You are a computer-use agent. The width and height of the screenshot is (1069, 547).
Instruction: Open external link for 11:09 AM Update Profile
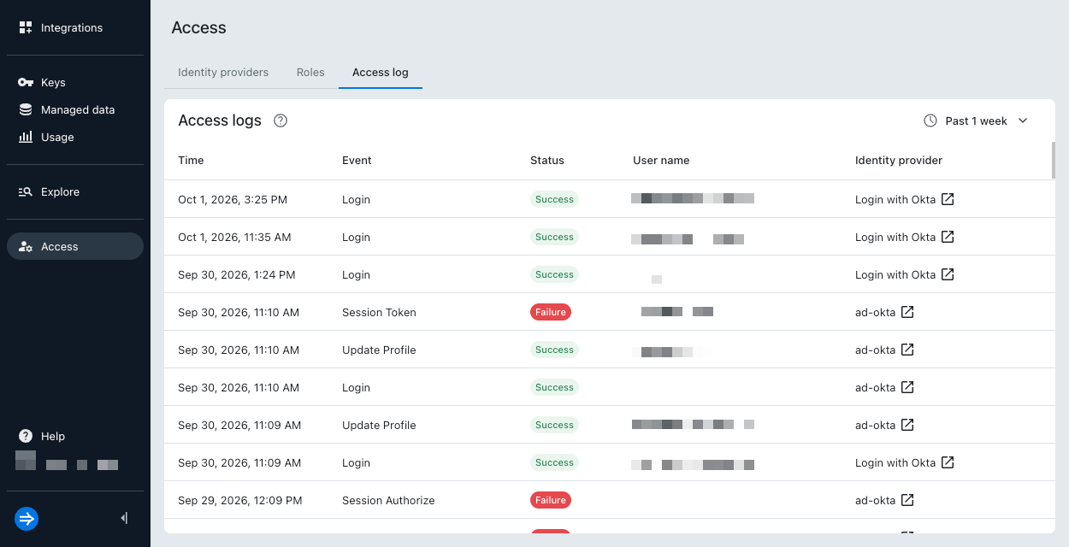pyautogui.click(x=908, y=425)
